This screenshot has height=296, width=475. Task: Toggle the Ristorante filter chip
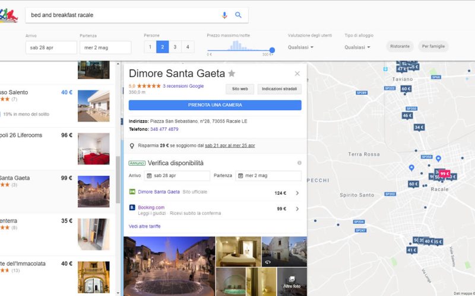coord(400,46)
